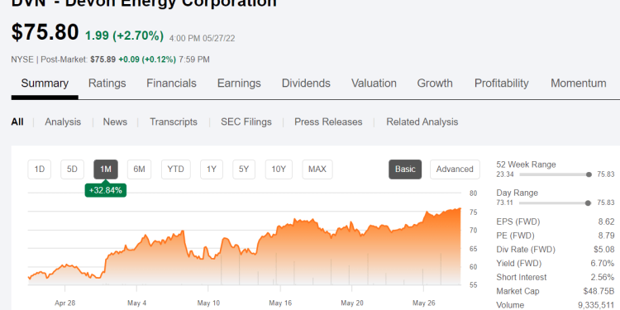The width and height of the screenshot is (620, 310).
Task: Click the Market Cap $48.75B value
Action: 599,291
